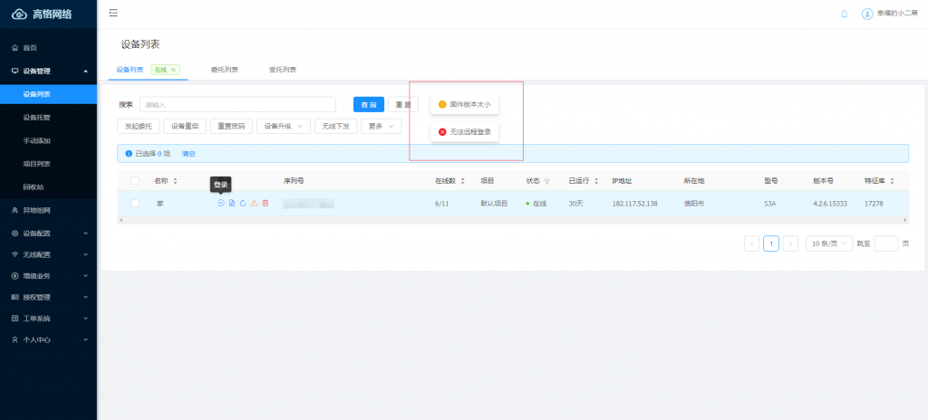
Task: Open the 10 条/页 page size selector
Action: click(829, 243)
